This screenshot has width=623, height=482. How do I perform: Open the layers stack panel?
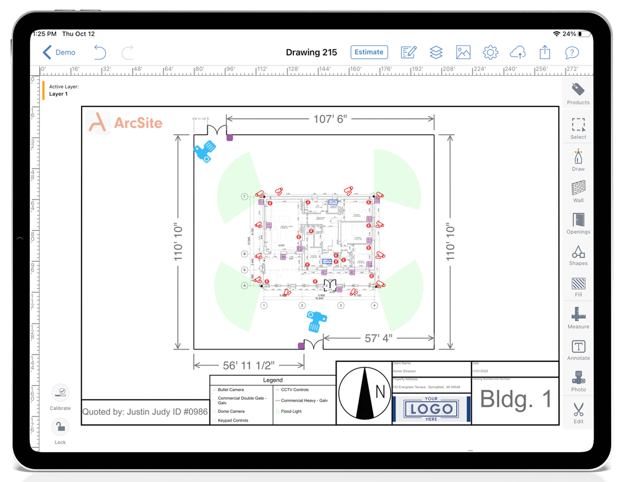point(435,52)
